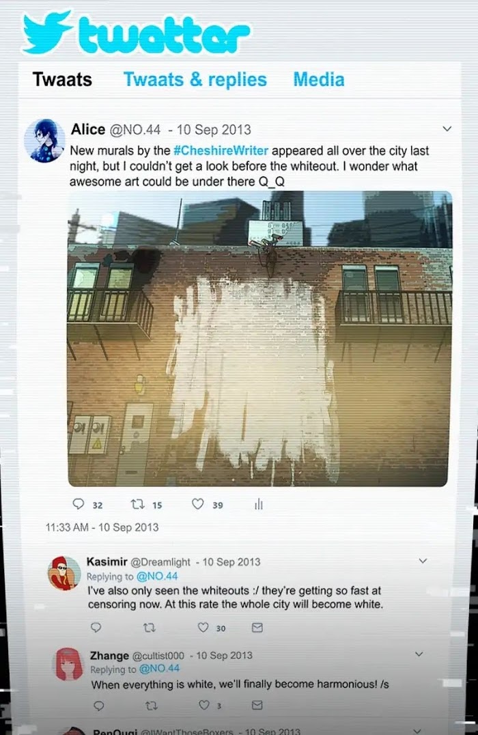Open the whitewashed mural image
This screenshot has height=735, width=478.
(259, 338)
